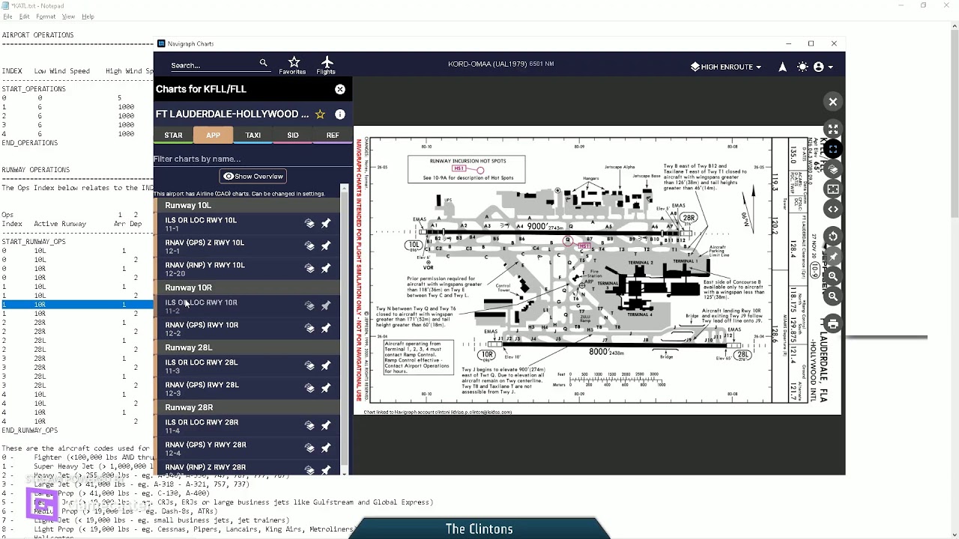Pin the ILS OR LOC RWY 28R chart
The height and width of the screenshot is (539, 959).
pos(326,425)
